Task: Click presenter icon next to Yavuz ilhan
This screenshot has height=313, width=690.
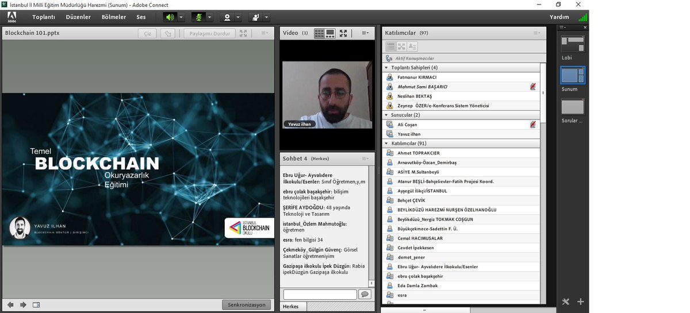Action: tap(390, 134)
